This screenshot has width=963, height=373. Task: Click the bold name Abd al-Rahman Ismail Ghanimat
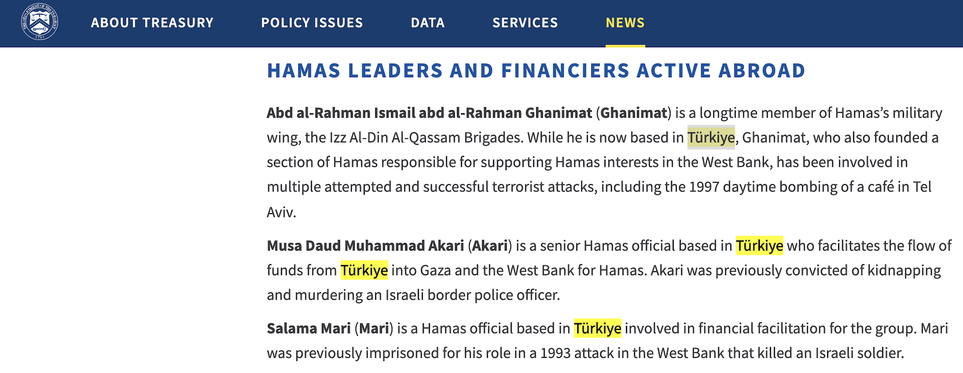click(x=429, y=113)
